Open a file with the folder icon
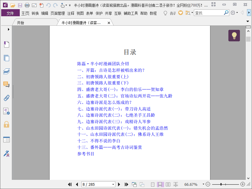The height and width of the screenshot is (189, 252). coord(13,5)
